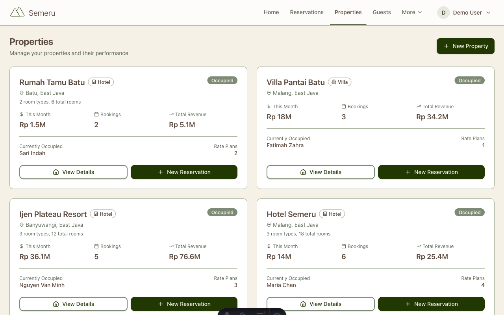Click the Semeru brand name text
504x315 pixels.
42,13
